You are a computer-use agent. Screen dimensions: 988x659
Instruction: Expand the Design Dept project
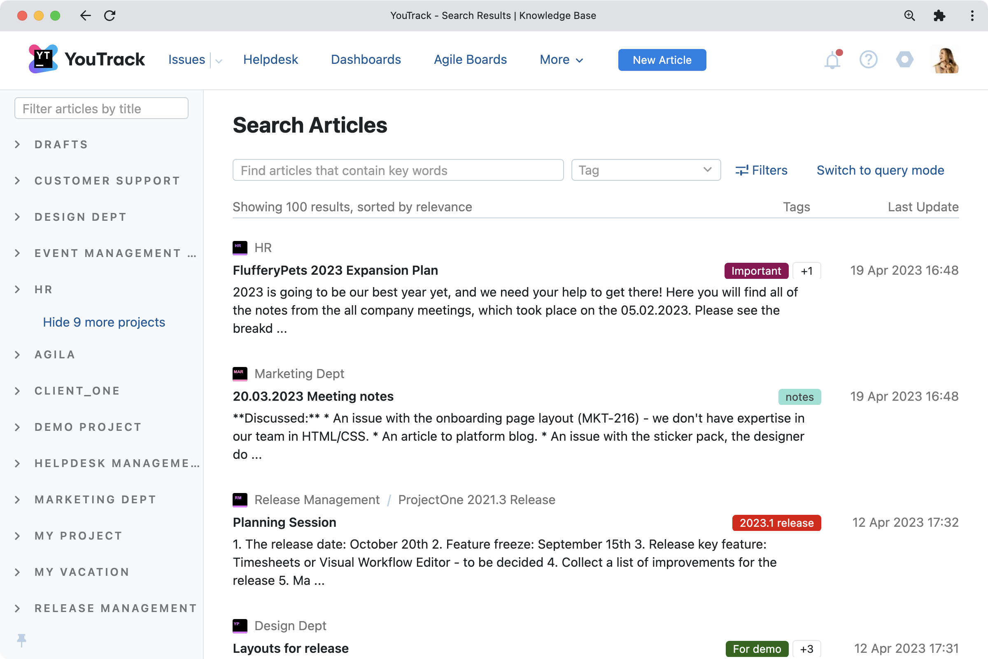(x=17, y=217)
